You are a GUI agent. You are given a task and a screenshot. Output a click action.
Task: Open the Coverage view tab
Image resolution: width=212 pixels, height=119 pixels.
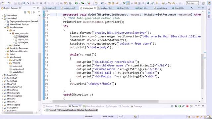136,106
